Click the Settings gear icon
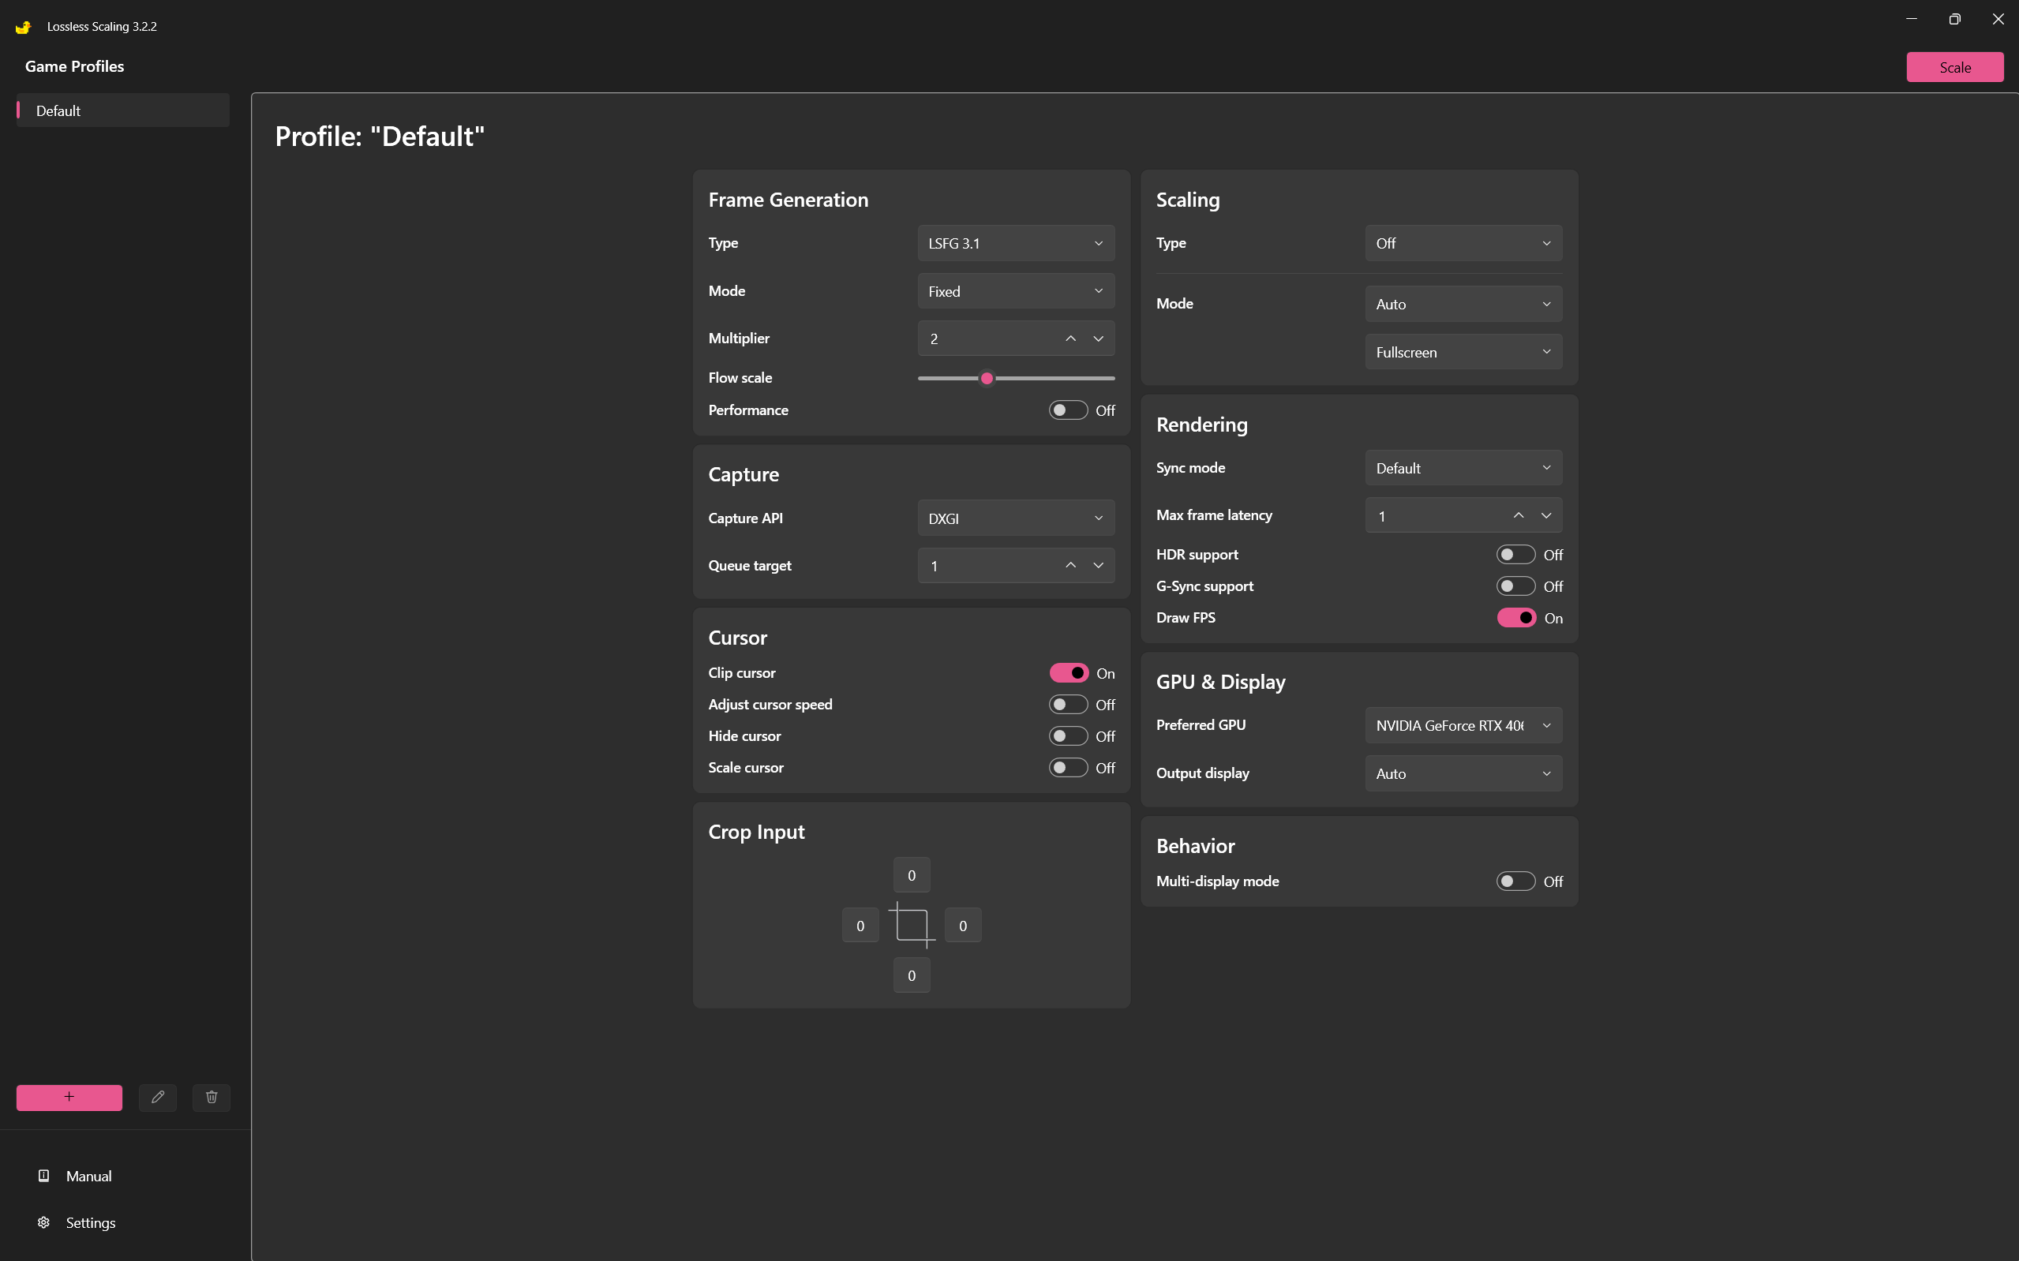Viewport: 2019px width, 1261px height. tap(43, 1222)
